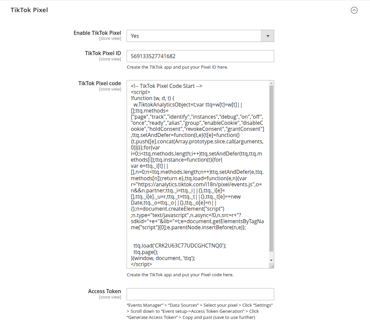The width and height of the screenshot is (370, 327).
Task: Click the [store view] label under Access Token
Action: tap(110, 297)
